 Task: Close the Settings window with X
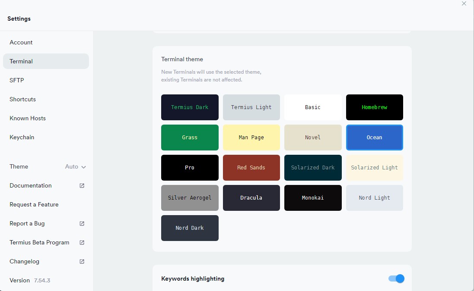(464, 3)
